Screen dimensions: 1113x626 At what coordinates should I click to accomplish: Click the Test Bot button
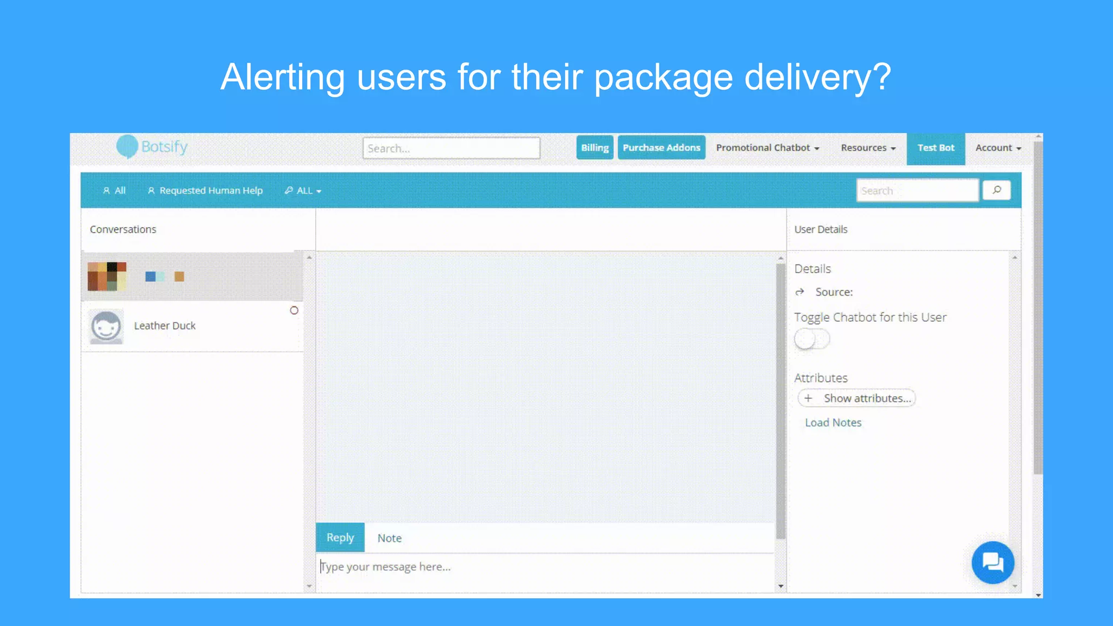point(936,148)
